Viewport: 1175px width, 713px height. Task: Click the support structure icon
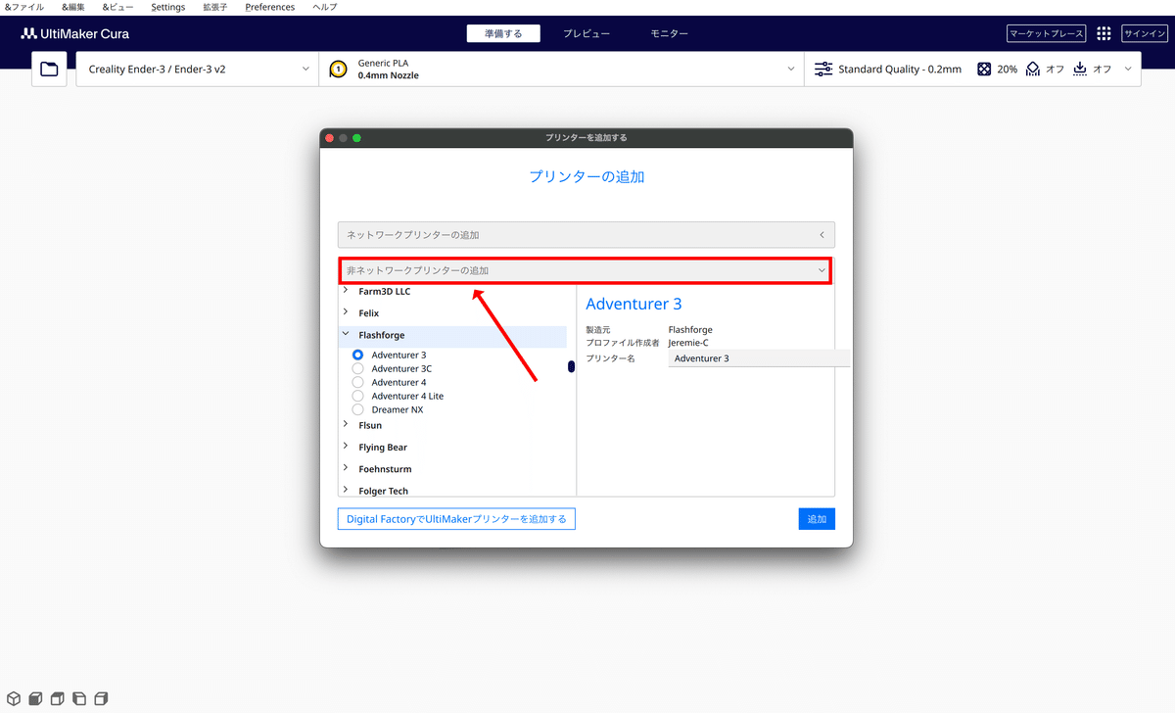[1032, 70]
